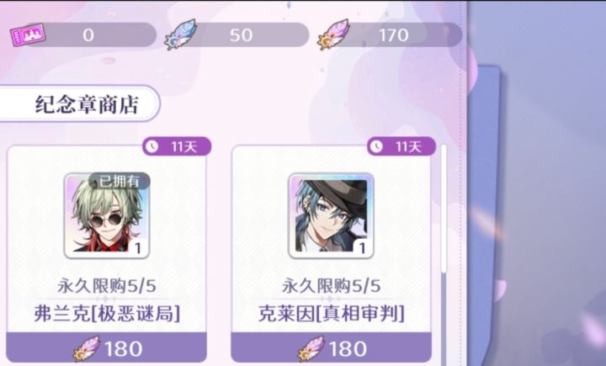Click the feather icon on 克莱因 price bar
Viewport: 606px width, 366px height.
pos(311,348)
